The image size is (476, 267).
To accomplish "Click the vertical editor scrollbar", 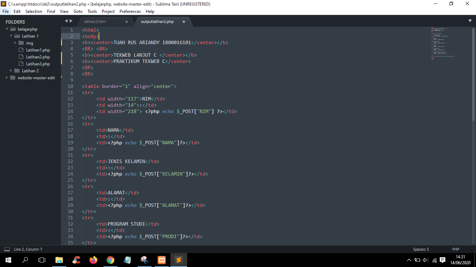I will pos(473,74).
